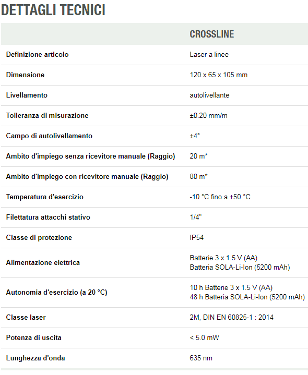The image size is (308, 375).
Task: Click the Definizione articolo row label
Action: (x=38, y=55)
